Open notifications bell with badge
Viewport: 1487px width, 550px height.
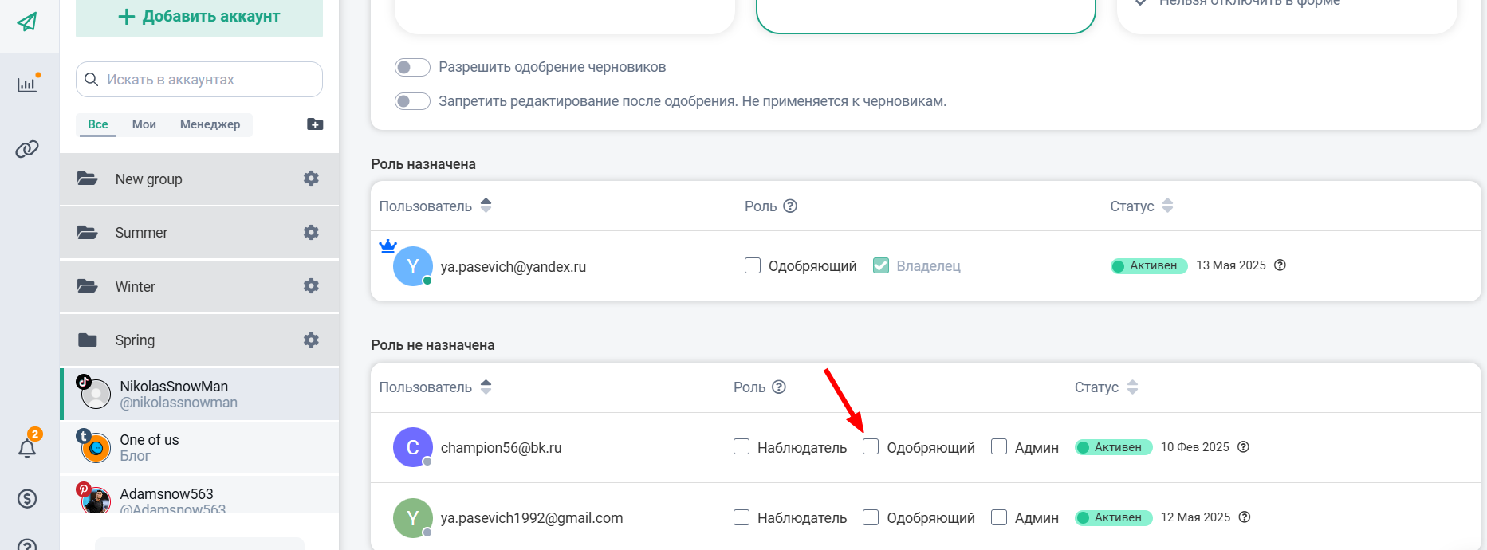click(x=27, y=448)
